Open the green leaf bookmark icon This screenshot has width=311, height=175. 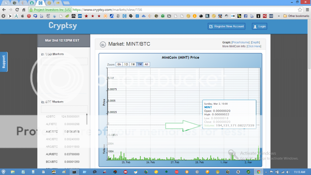point(67,16)
